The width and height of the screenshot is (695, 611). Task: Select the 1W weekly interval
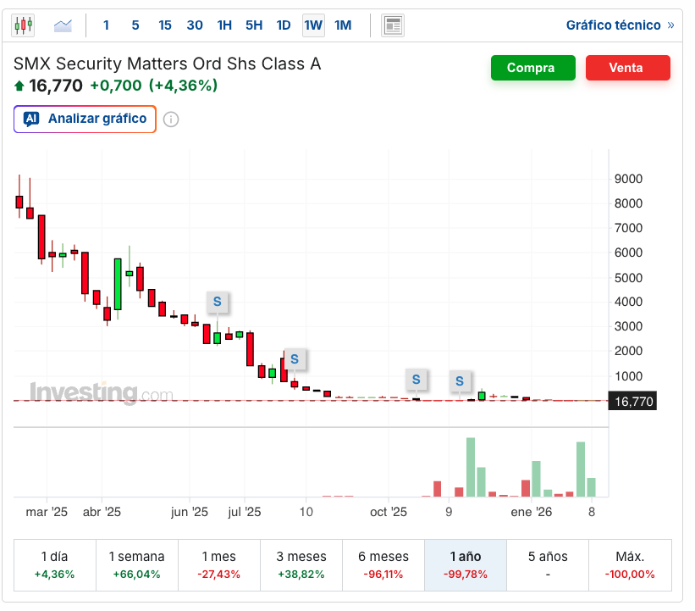coord(313,25)
